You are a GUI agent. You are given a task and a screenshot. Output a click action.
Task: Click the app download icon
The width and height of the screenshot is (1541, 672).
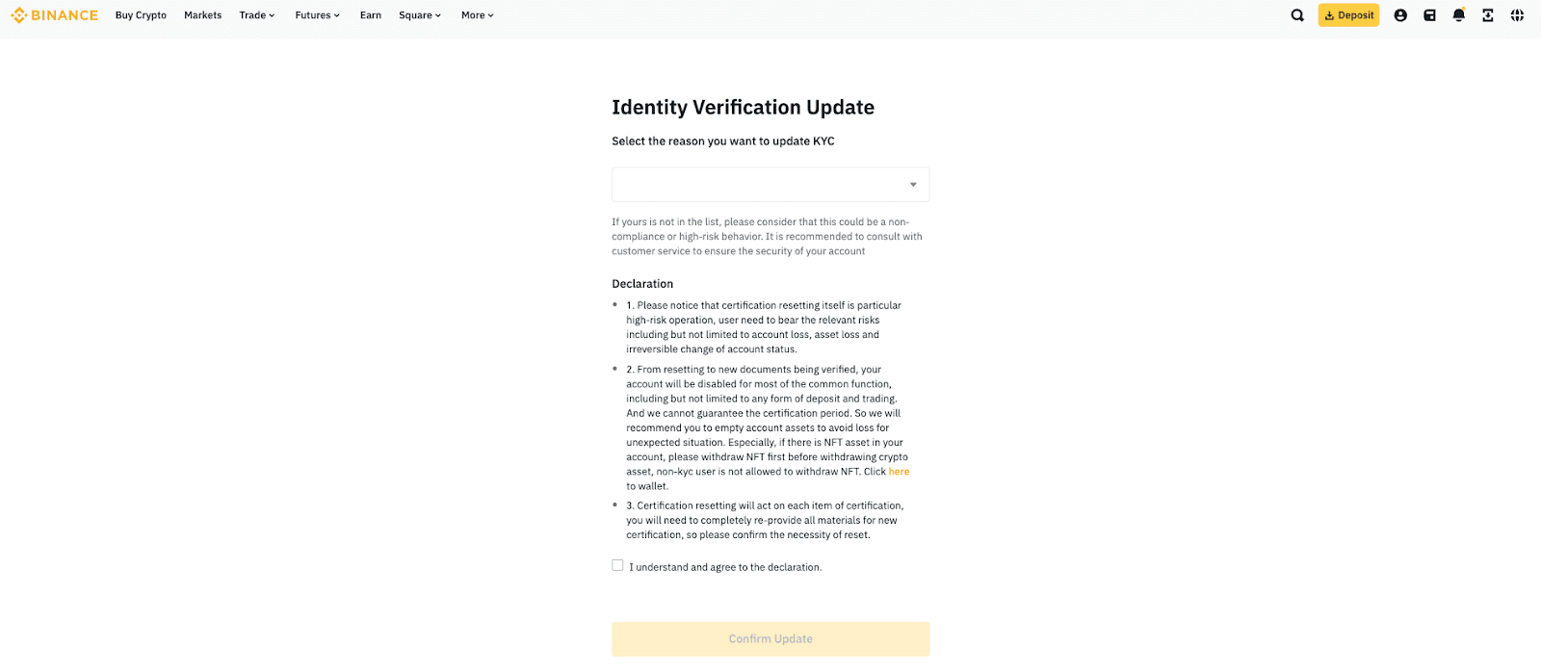coord(1488,15)
